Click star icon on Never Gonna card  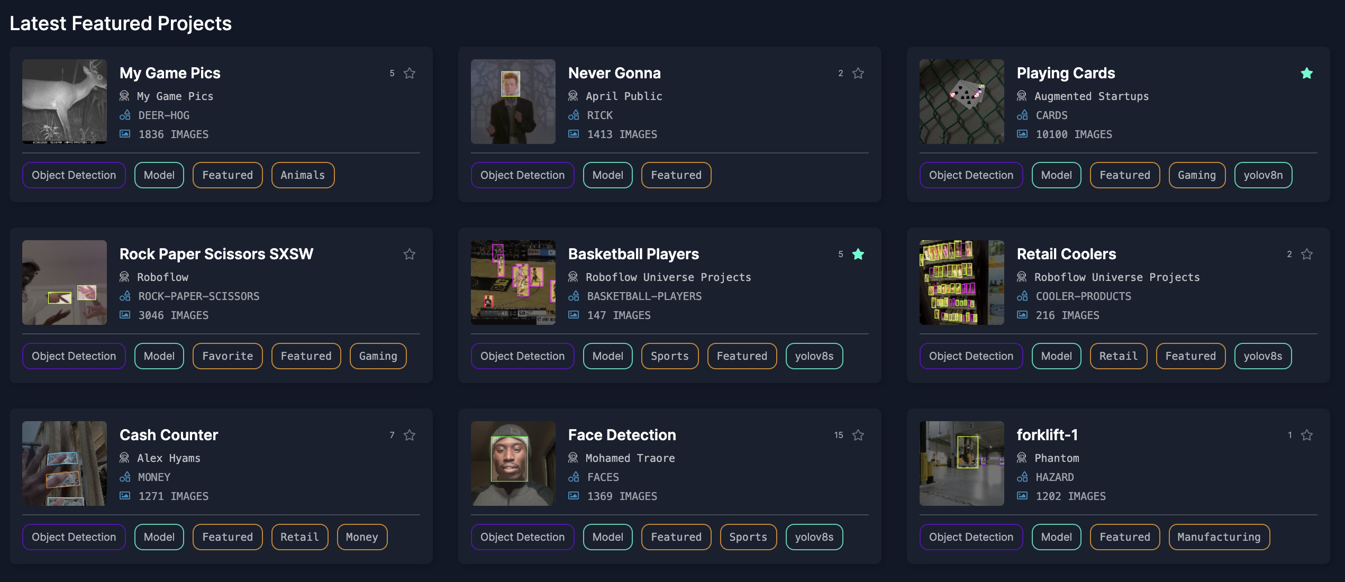858,73
